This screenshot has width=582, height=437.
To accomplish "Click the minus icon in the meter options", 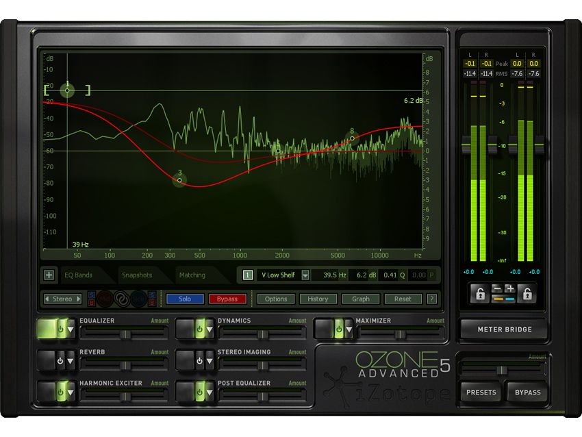I will pyautogui.click(x=497, y=288).
